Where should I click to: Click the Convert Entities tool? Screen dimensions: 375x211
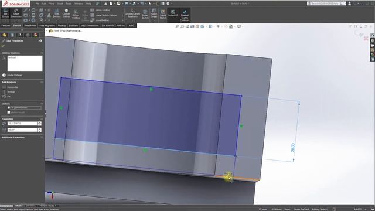pyautogui.click(x=66, y=13)
